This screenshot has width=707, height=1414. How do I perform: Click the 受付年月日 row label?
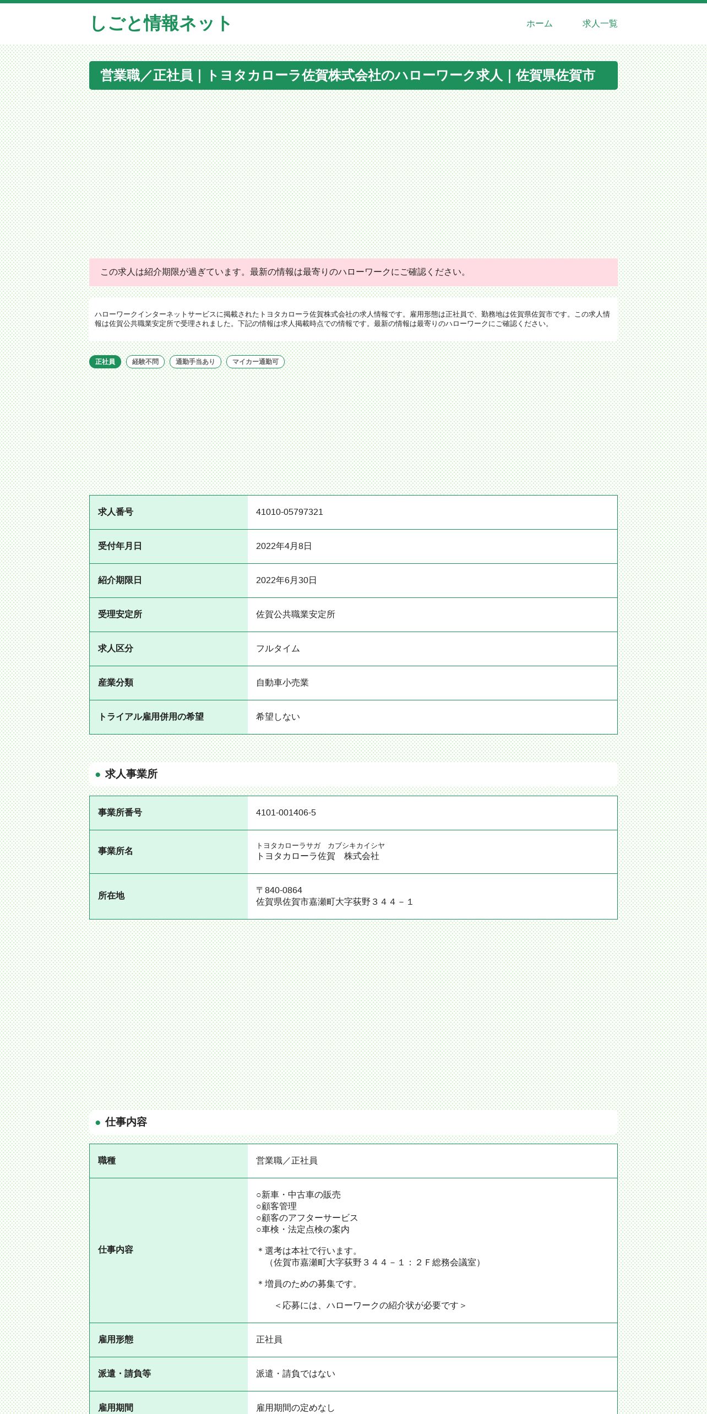pos(120,546)
